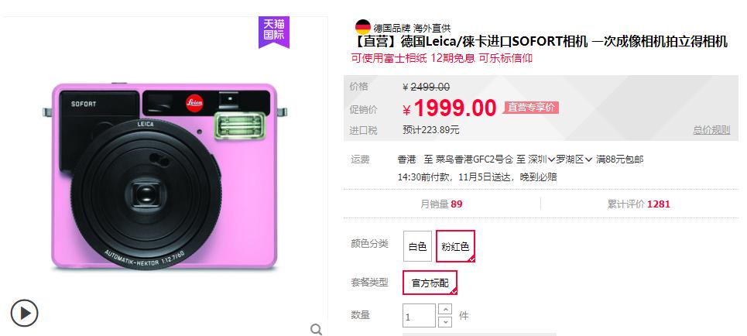
Task: Click the red promotional subtitle text
Action: (x=442, y=59)
